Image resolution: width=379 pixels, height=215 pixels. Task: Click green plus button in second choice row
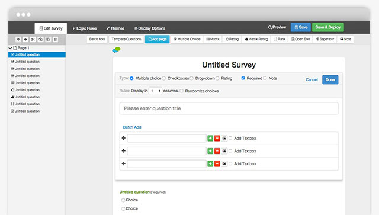[x=210, y=151]
